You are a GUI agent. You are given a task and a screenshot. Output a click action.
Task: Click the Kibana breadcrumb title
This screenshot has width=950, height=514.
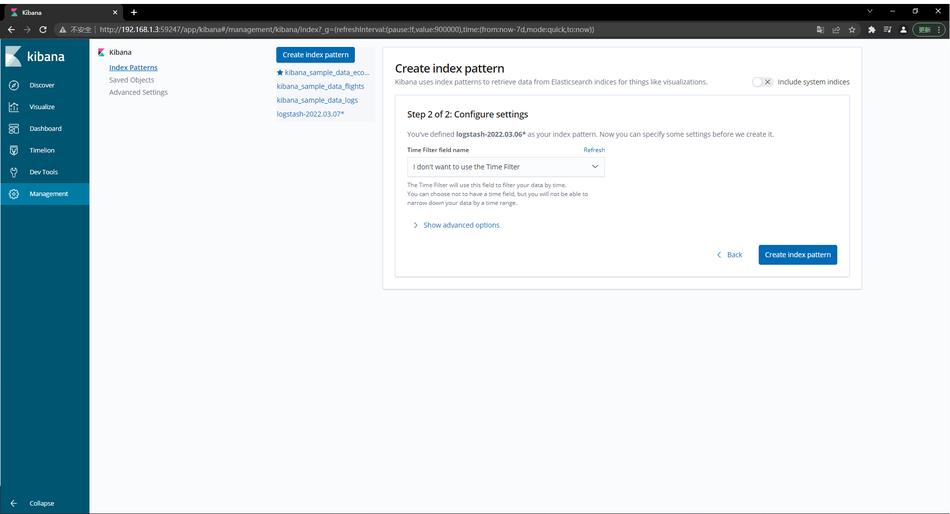(x=120, y=52)
